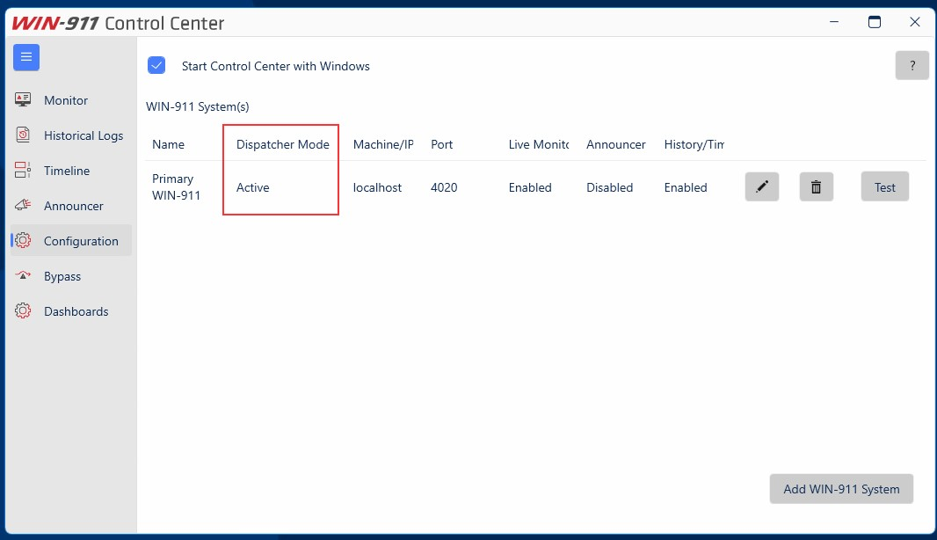
Task: Minimize the Control Center window
Action: (x=834, y=22)
